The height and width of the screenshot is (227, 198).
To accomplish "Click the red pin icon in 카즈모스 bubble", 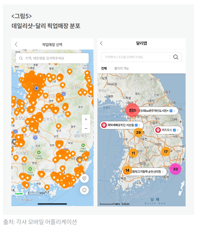I will [158, 130].
